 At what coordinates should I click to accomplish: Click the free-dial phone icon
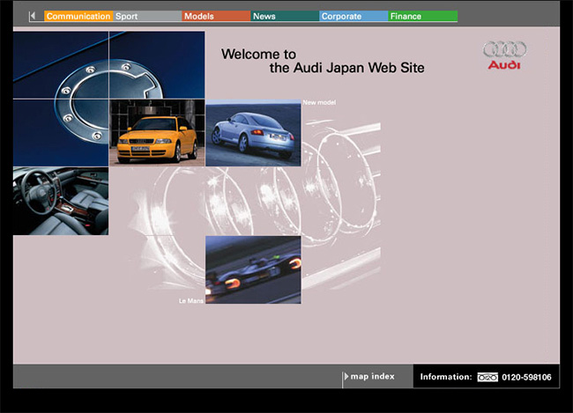point(487,377)
